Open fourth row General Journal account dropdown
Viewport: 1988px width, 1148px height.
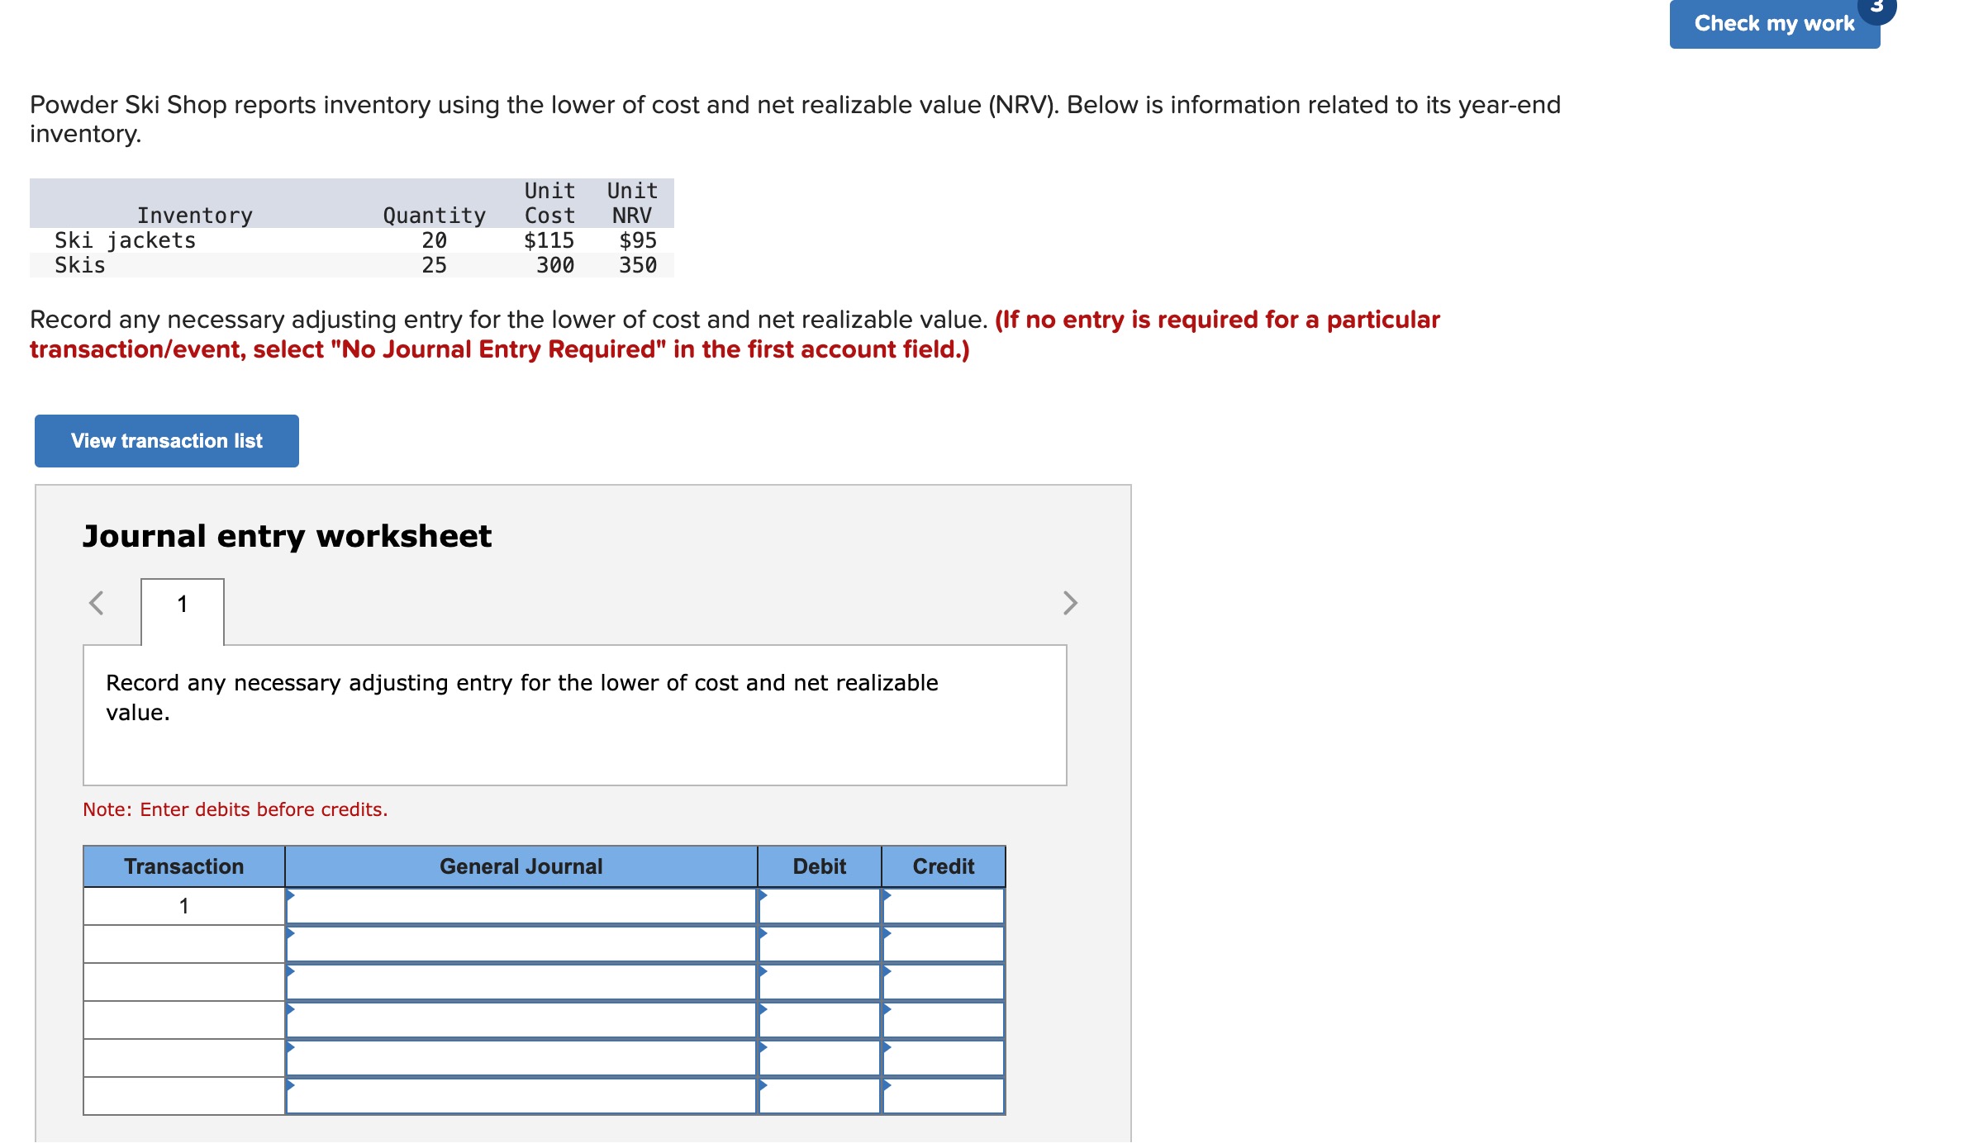coord(521,1020)
